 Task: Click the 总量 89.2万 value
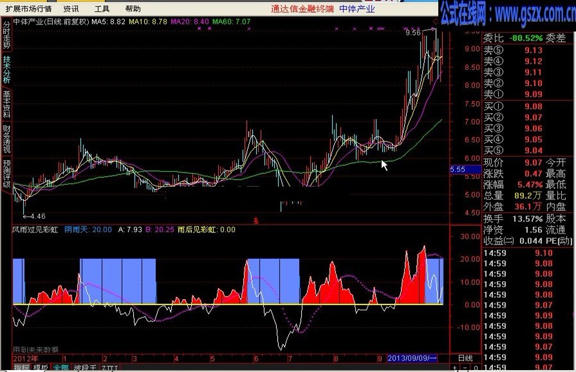point(528,196)
